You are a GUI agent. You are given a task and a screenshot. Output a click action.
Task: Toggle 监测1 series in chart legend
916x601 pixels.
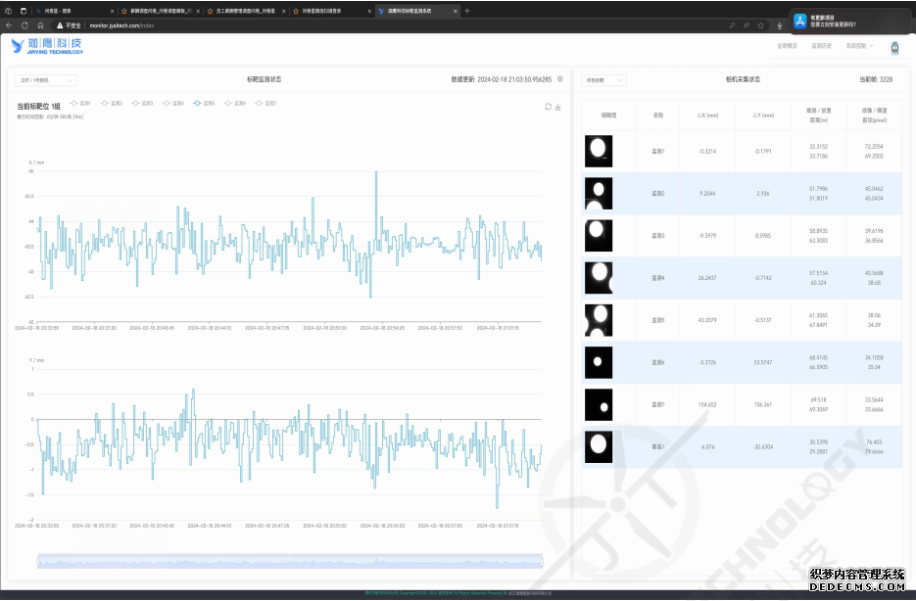tap(79, 103)
